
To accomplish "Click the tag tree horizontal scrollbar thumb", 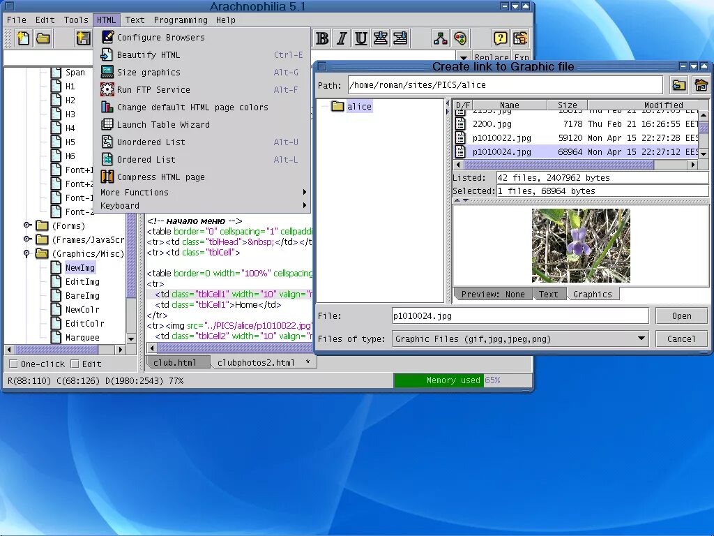I will tap(56, 350).
